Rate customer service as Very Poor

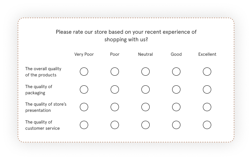[x=84, y=125]
